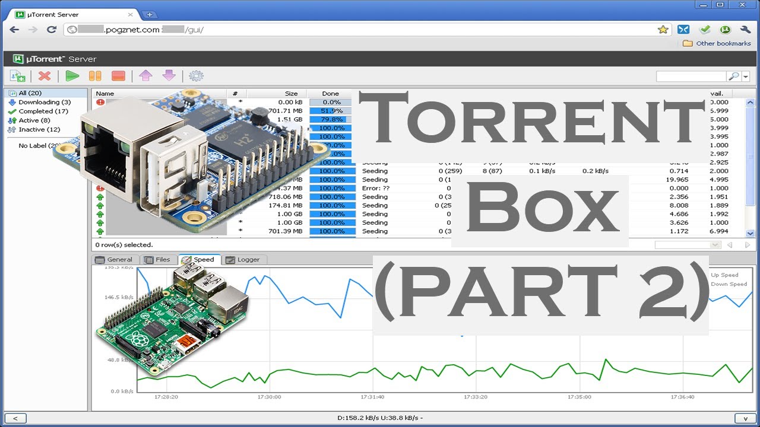Click the red error icon on the 0.00 kB row
The width and height of the screenshot is (760, 427).
coord(100,102)
